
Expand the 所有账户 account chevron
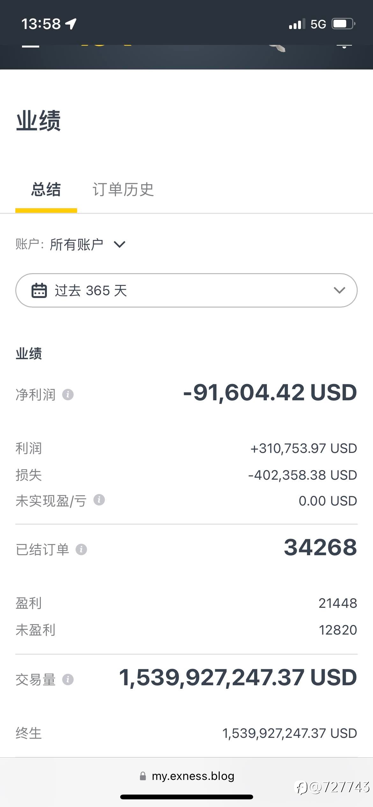120,244
